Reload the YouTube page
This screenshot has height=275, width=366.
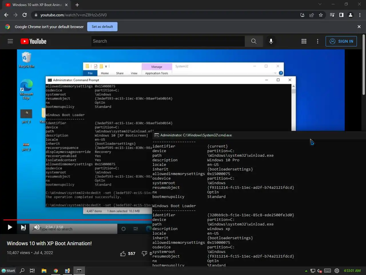[25, 15]
